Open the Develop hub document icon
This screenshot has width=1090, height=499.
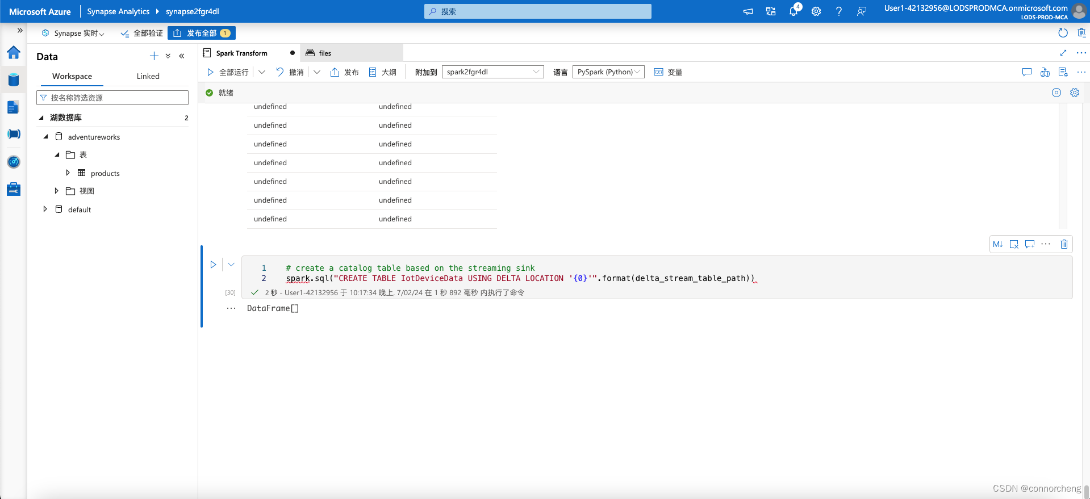(x=14, y=107)
